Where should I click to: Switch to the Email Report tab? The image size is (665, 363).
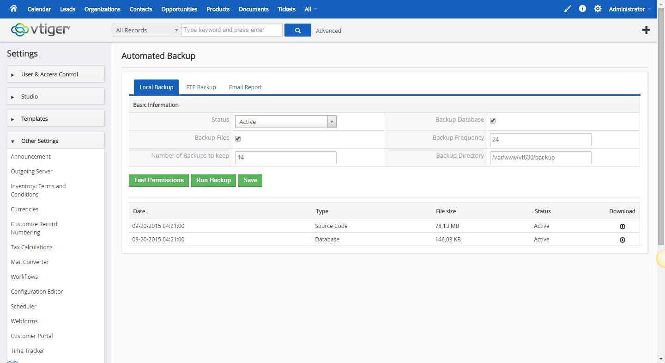pos(245,87)
